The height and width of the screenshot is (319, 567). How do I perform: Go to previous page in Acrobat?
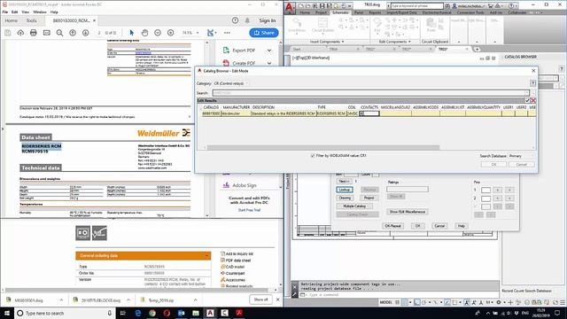tap(73, 33)
